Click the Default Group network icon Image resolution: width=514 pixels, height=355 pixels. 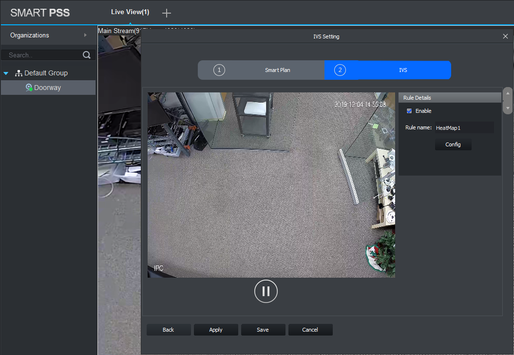click(x=19, y=73)
